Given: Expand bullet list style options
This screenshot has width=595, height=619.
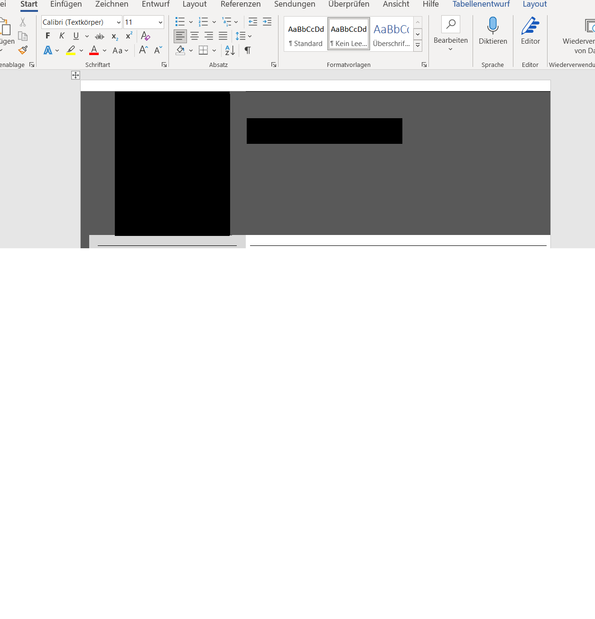Looking at the screenshot, I should point(191,22).
